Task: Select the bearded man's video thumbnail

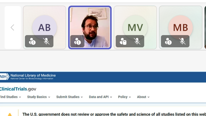Action: coord(90,27)
